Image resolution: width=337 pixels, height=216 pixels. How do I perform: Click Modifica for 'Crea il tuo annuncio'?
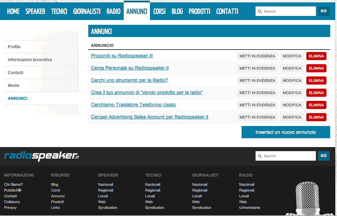(292, 93)
